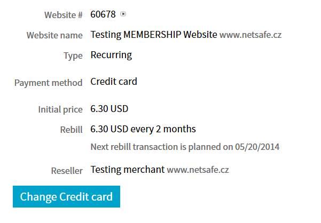Click the Type label
This screenshot has width=321, height=223.
point(73,56)
